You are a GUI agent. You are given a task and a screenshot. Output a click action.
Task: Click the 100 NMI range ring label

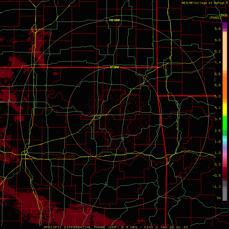114,20
